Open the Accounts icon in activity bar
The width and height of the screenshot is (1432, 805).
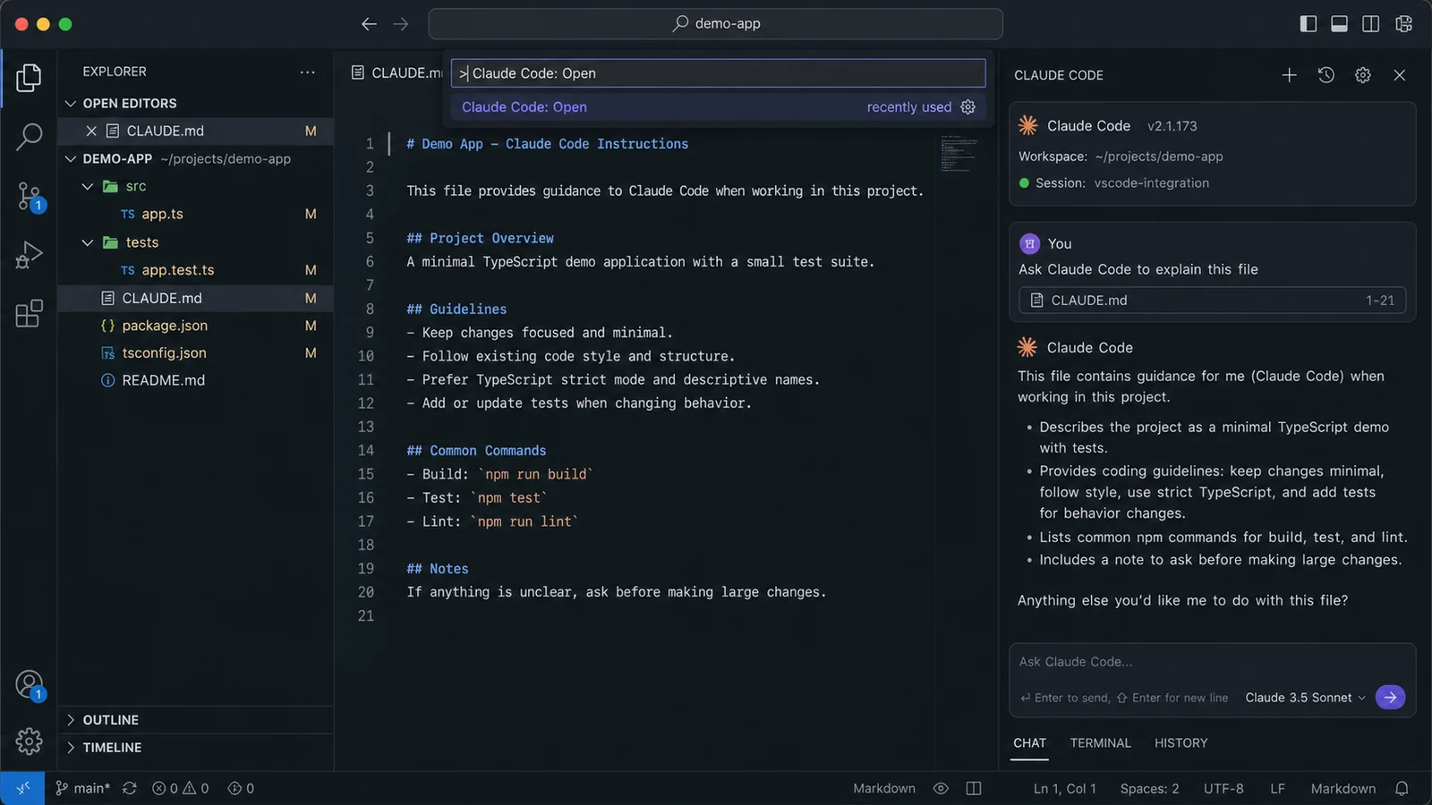click(x=29, y=685)
